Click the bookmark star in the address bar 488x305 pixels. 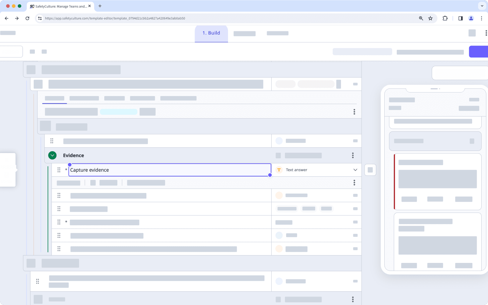[x=430, y=18]
